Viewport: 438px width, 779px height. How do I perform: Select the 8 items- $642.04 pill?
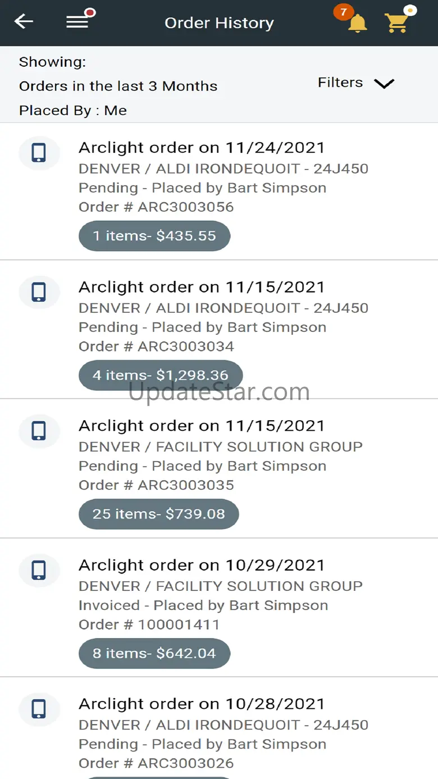coord(154,653)
